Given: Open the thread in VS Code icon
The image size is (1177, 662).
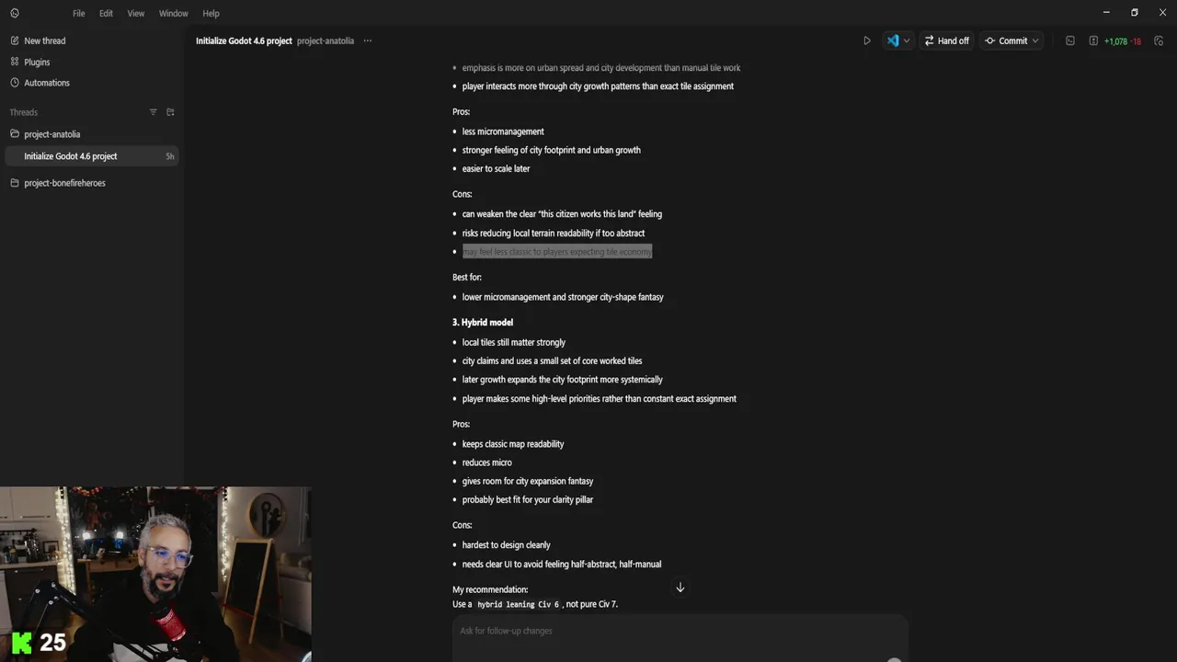Looking at the screenshot, I should [892, 40].
